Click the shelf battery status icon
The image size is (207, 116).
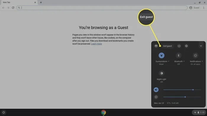point(198,112)
